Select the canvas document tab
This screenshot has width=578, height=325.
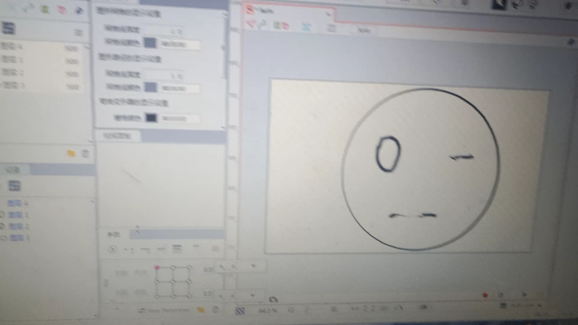pyautogui.click(x=287, y=11)
